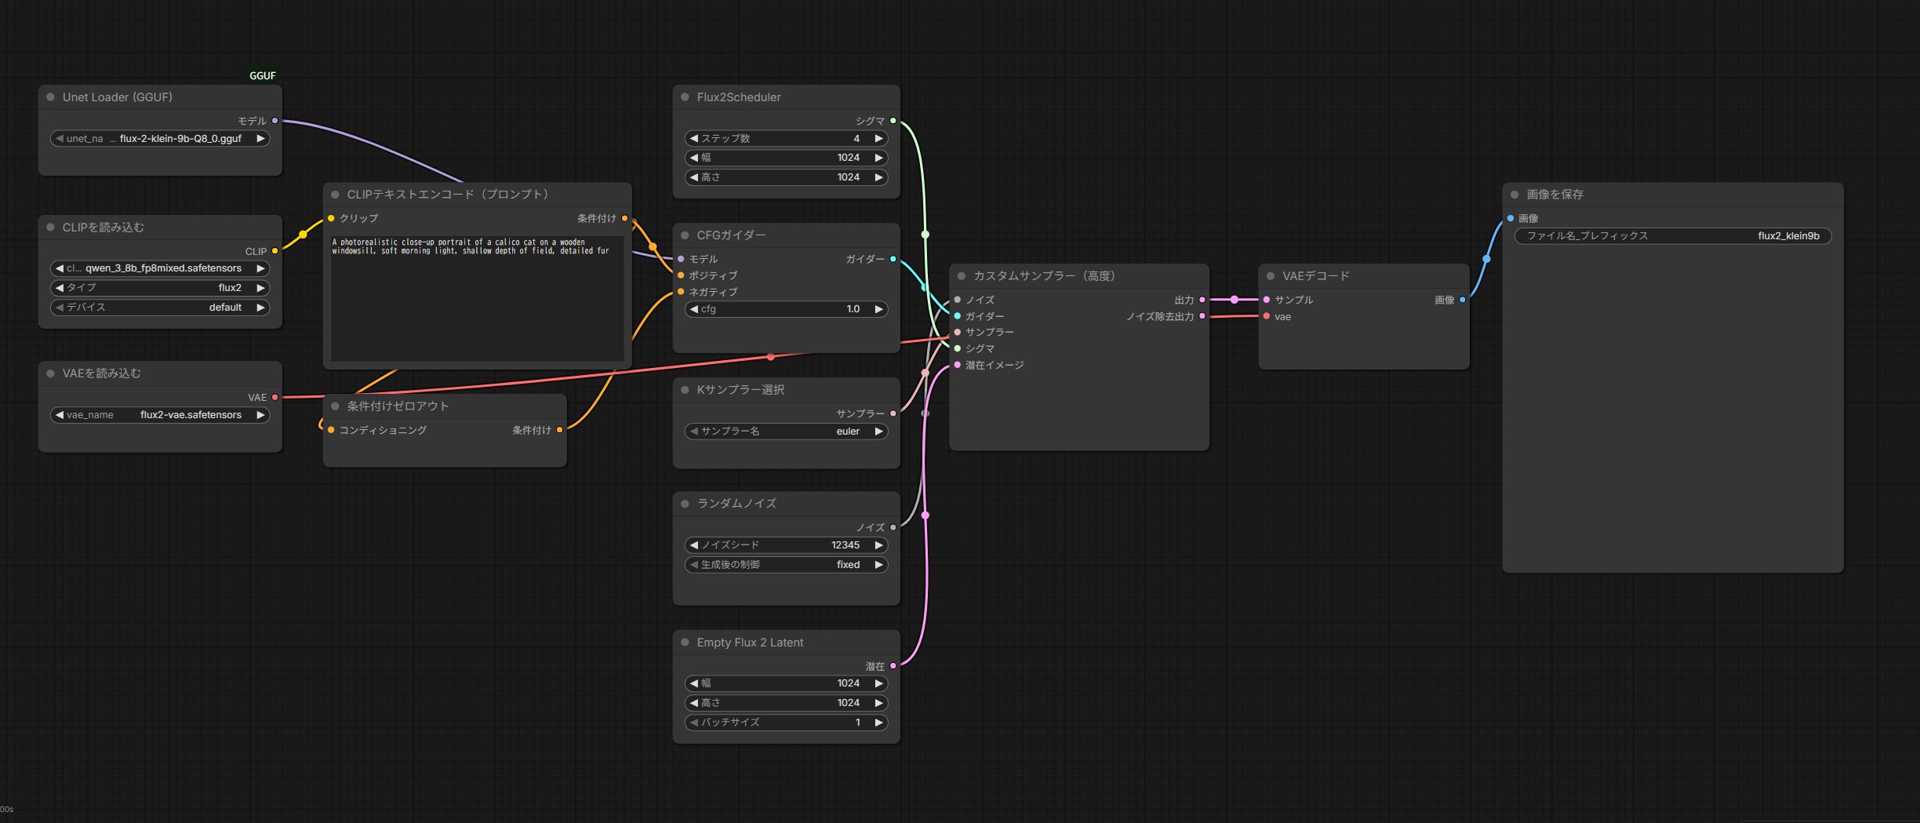Image resolution: width=1920 pixels, height=823 pixels.
Task: Click the クリップ input port on CLIPテキストエンコード
Action: [x=331, y=218]
